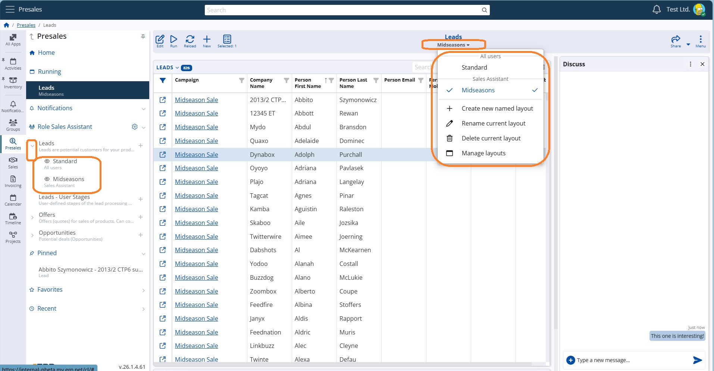Image resolution: width=714 pixels, height=371 pixels.
Task: Open the Test Ltd. user avatar
Action: (699, 9)
